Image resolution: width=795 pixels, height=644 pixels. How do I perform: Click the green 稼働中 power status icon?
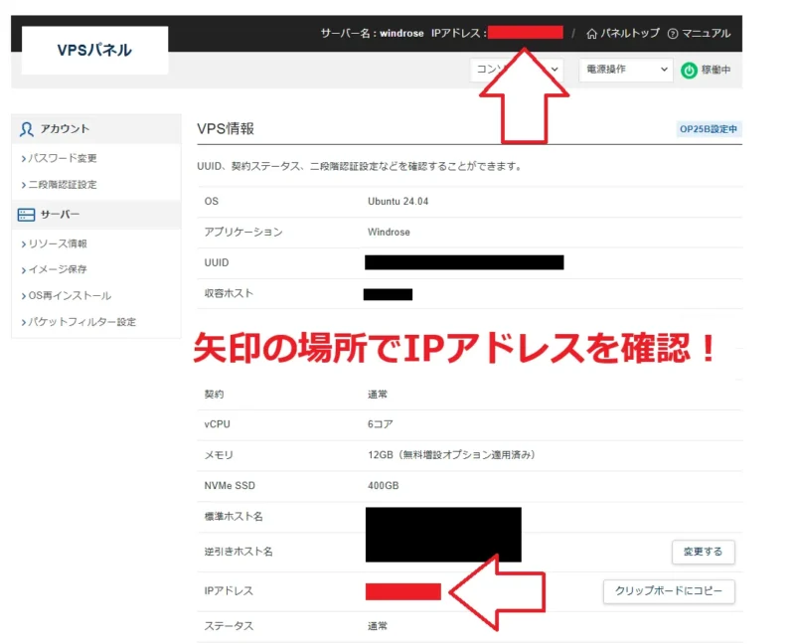(x=691, y=71)
